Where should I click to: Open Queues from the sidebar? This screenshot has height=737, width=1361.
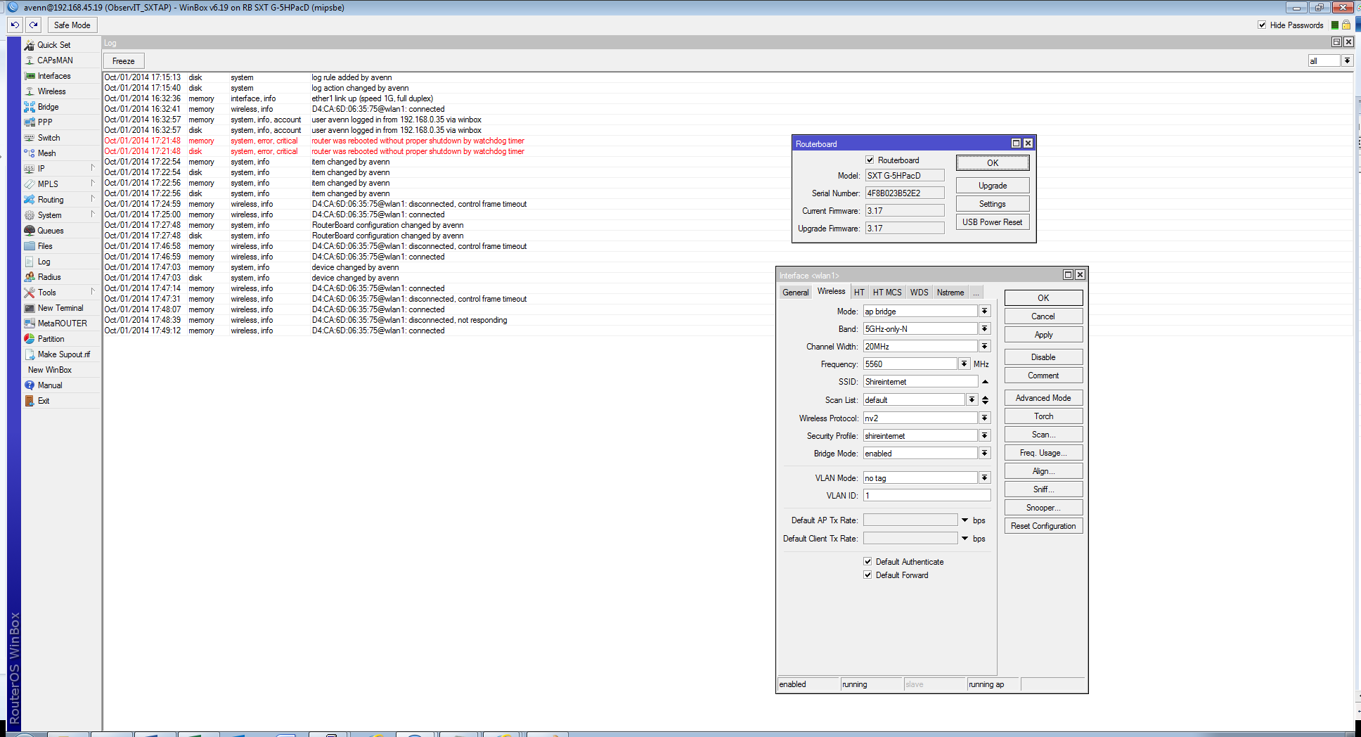(x=50, y=231)
